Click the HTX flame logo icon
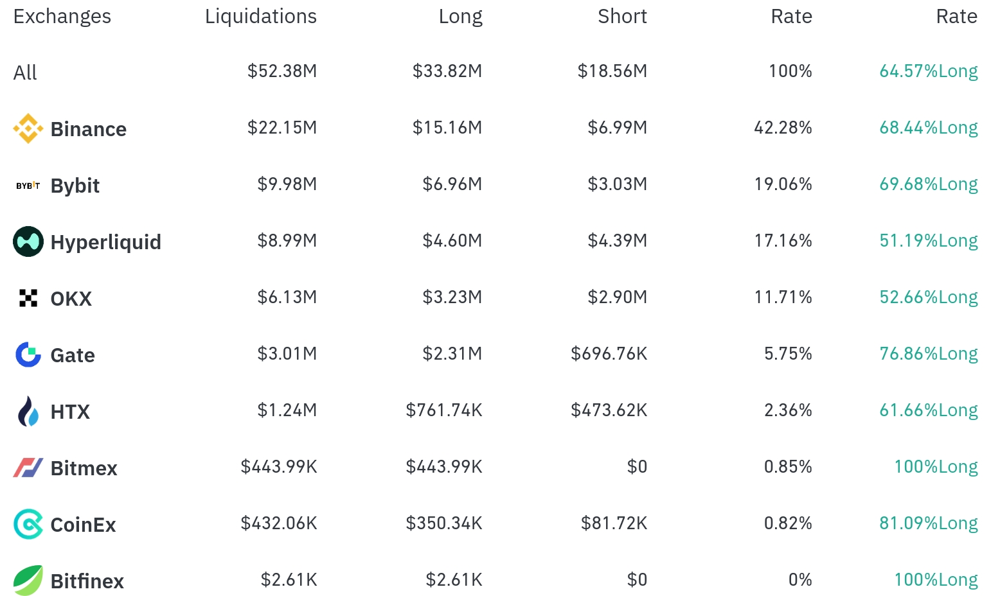Viewport: 991px width, 596px height. tap(28, 411)
